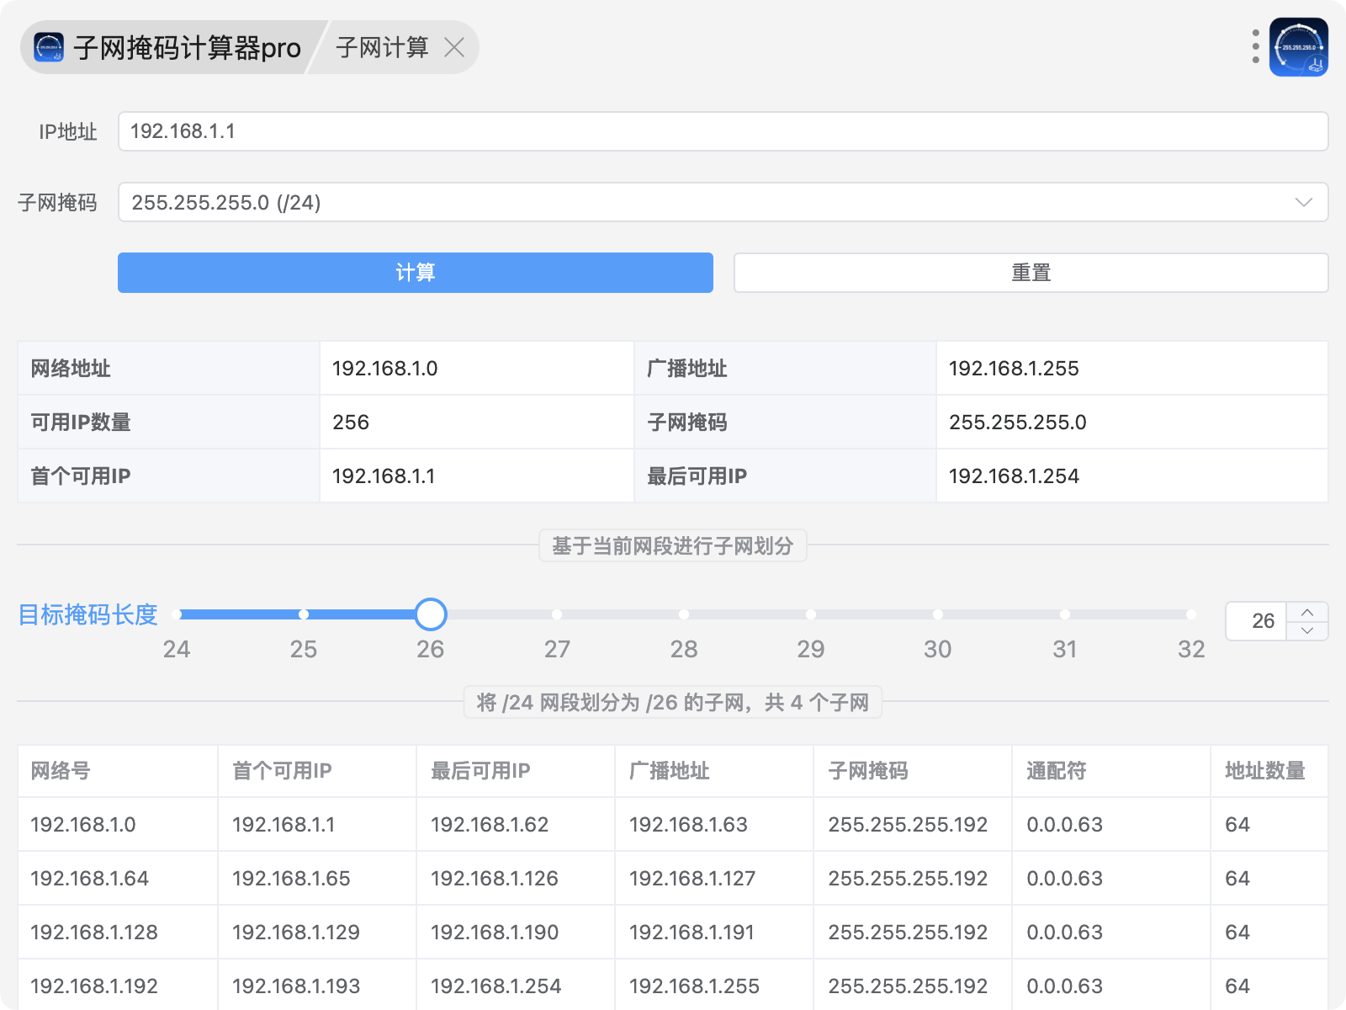
Task: Click the 网络号 column header
Action: tap(61, 771)
